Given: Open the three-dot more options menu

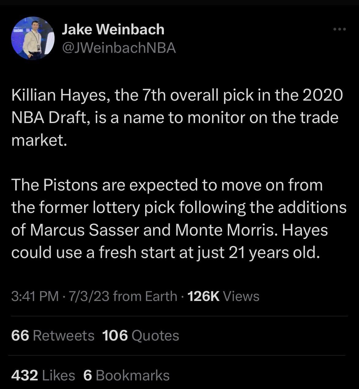Looking at the screenshot, I should pos(340,29).
